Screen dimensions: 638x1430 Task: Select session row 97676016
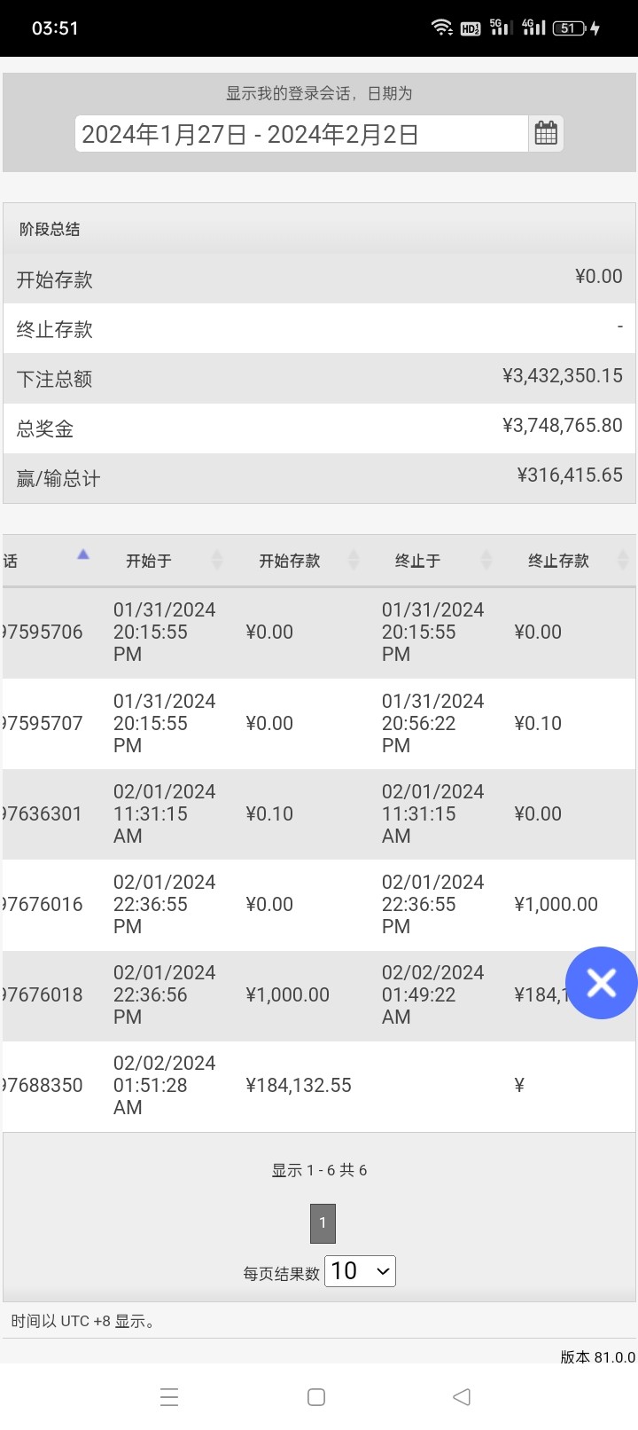(x=43, y=905)
